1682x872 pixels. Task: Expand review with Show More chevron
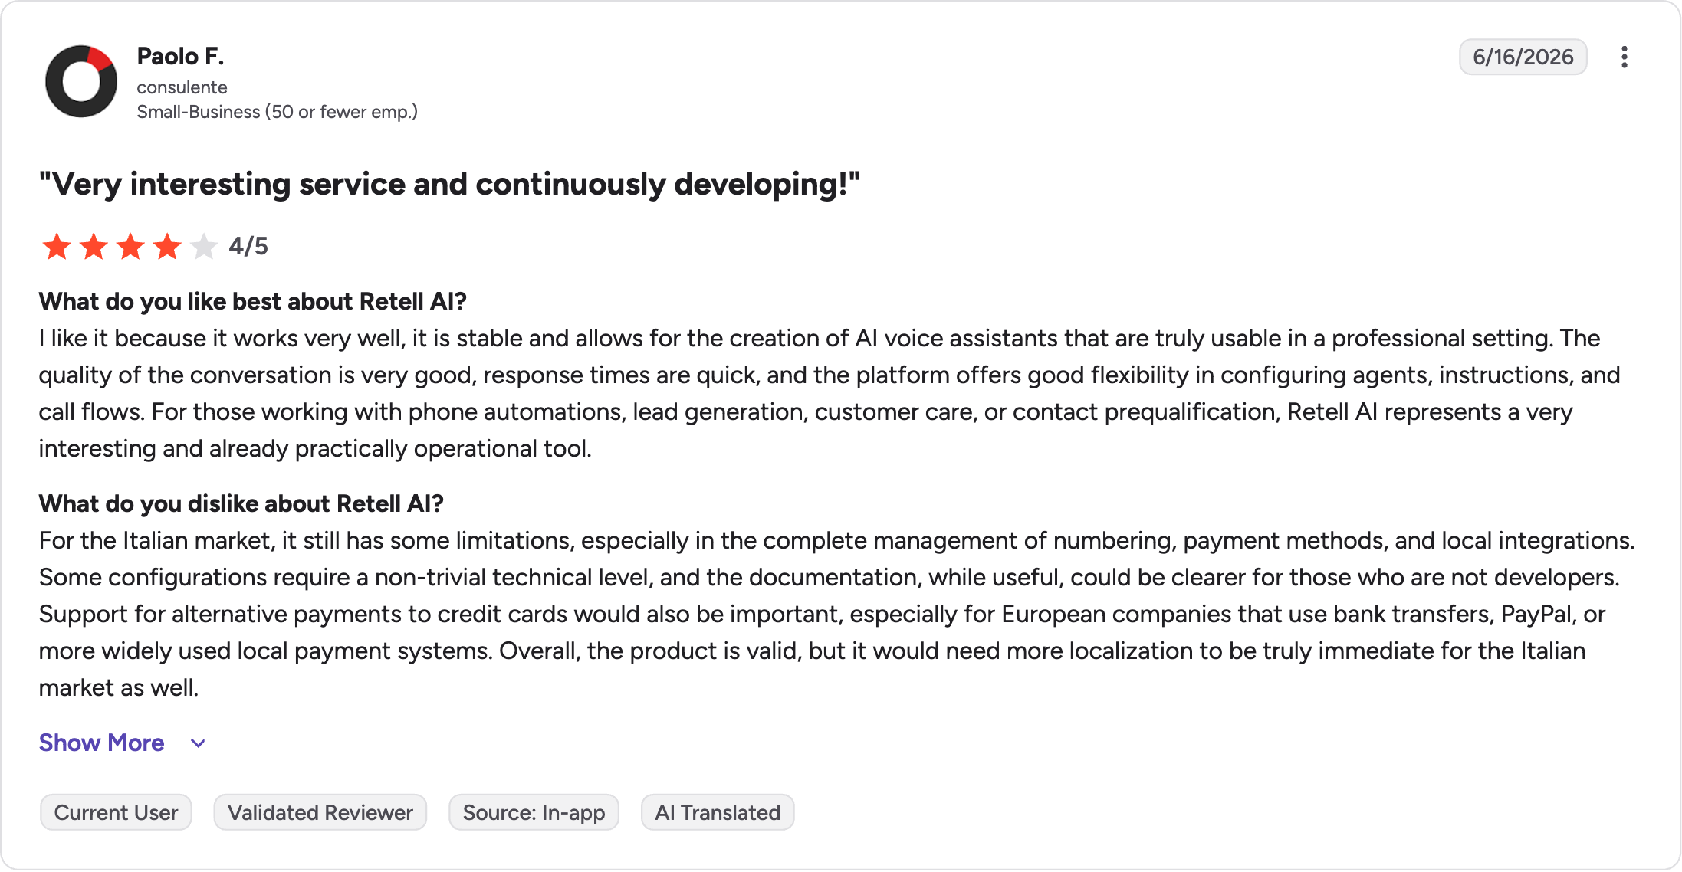198,743
